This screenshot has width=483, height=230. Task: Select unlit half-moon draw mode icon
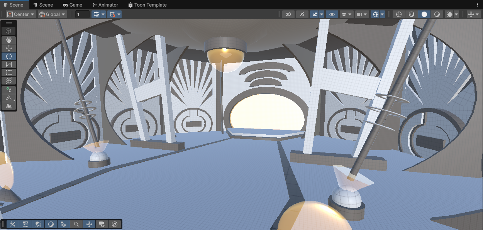coord(437,14)
